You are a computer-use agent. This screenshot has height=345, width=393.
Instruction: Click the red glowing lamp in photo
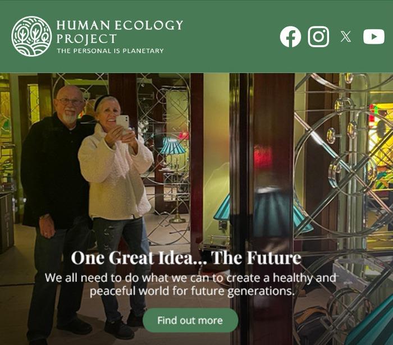coord(263,157)
